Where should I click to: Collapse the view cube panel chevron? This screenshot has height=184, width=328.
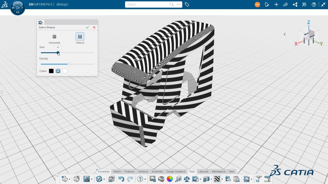click(x=285, y=34)
